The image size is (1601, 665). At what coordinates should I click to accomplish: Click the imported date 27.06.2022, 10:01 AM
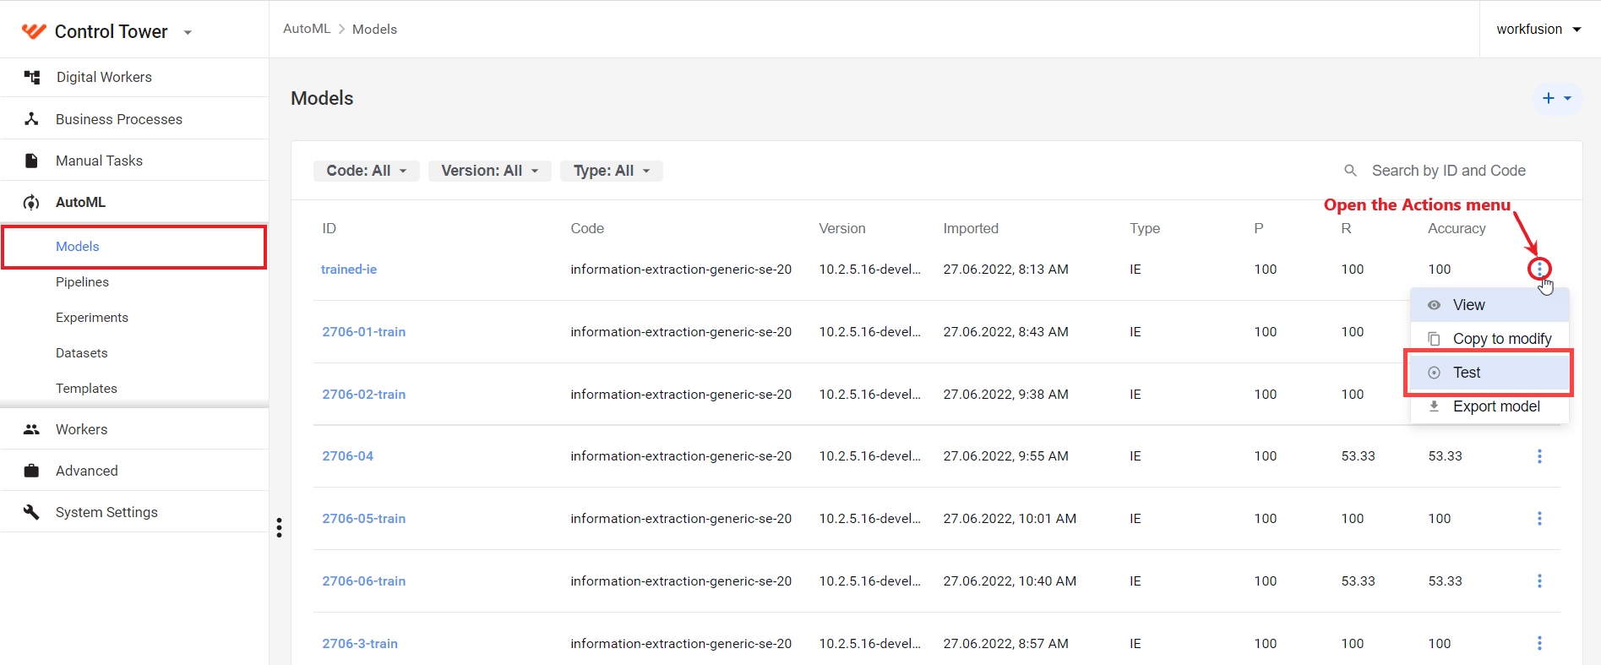click(x=1010, y=519)
